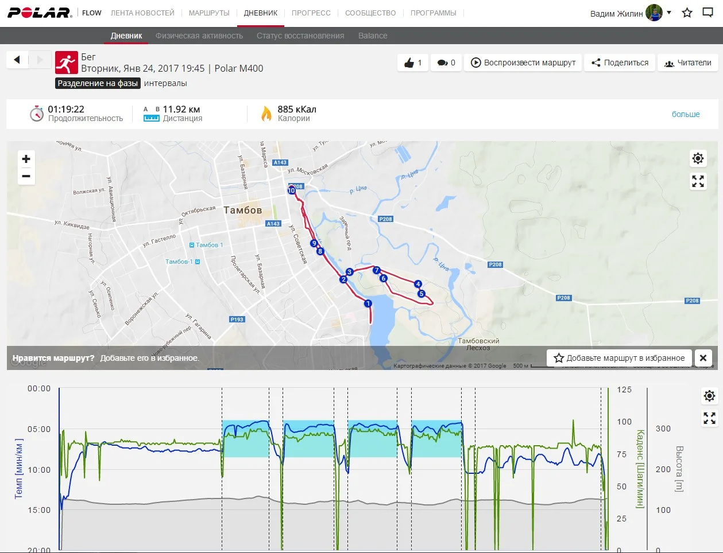Open map settings gear icon

[x=698, y=158]
